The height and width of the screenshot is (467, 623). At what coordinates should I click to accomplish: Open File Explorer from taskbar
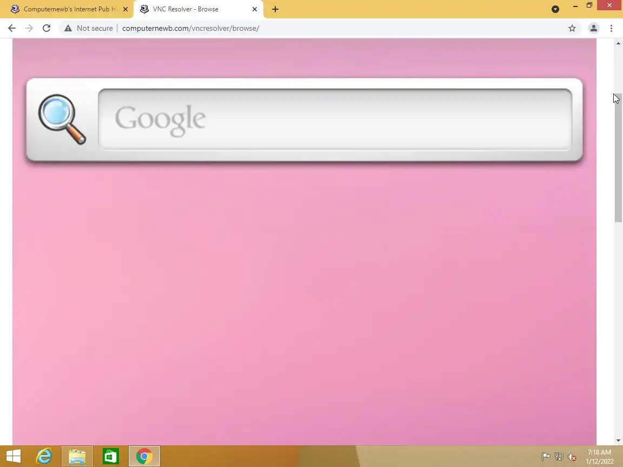coord(77,456)
